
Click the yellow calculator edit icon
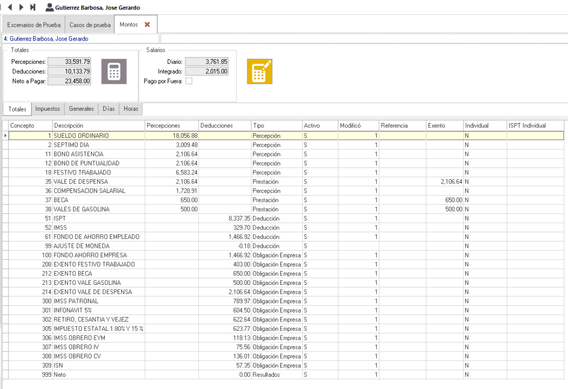pos(260,71)
